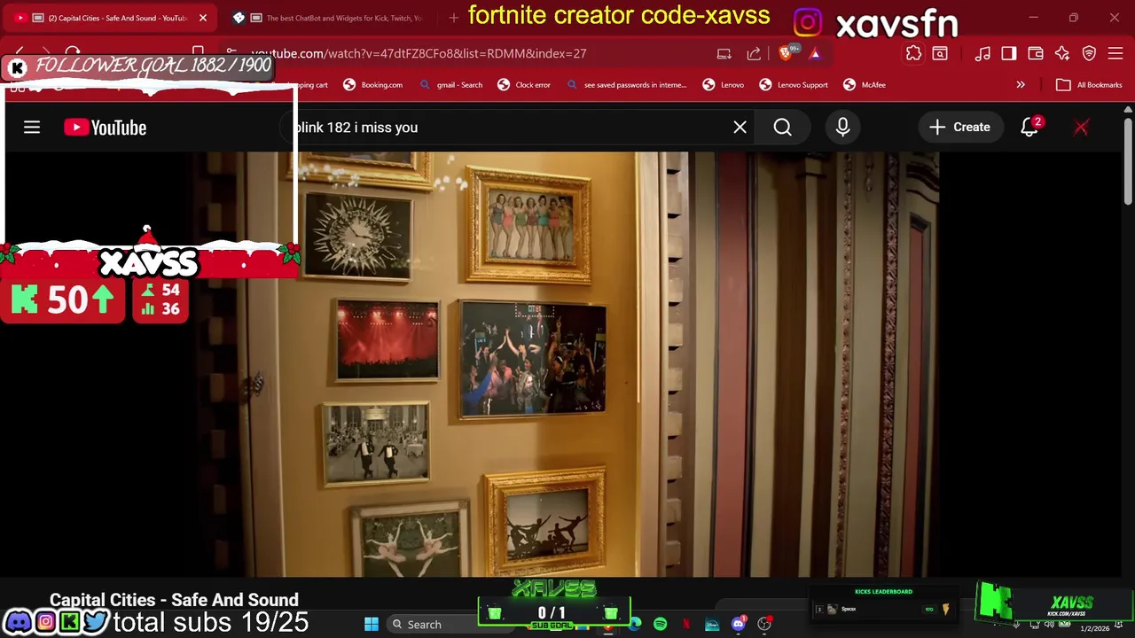Toggle the browser sidebar panel
Image resolution: width=1135 pixels, height=638 pixels.
coord(1009,53)
